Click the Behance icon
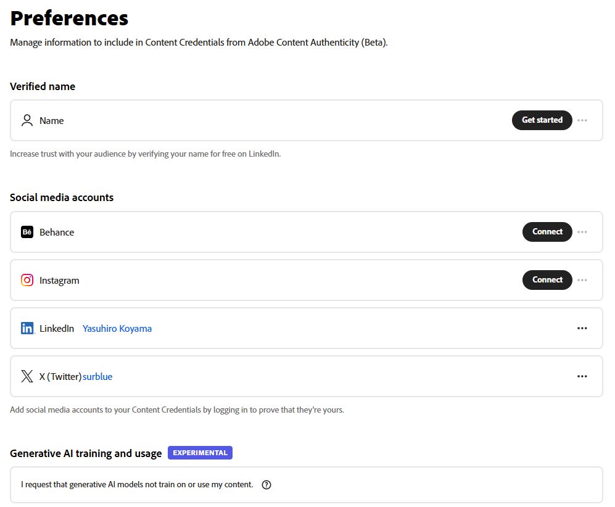 tap(27, 232)
